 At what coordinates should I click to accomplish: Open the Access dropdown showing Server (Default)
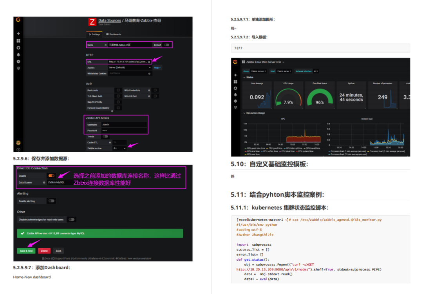129,67
